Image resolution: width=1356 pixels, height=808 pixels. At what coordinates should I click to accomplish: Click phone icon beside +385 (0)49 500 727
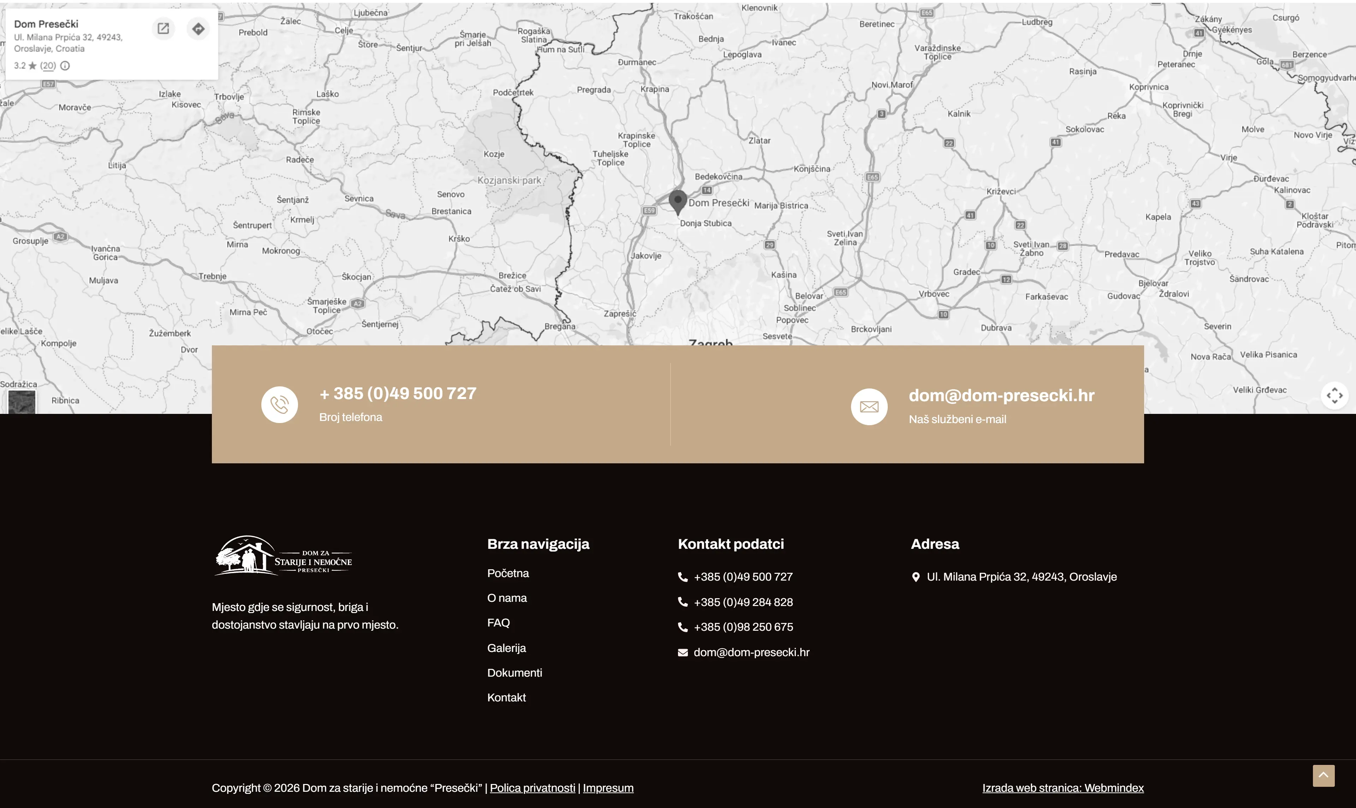683,577
